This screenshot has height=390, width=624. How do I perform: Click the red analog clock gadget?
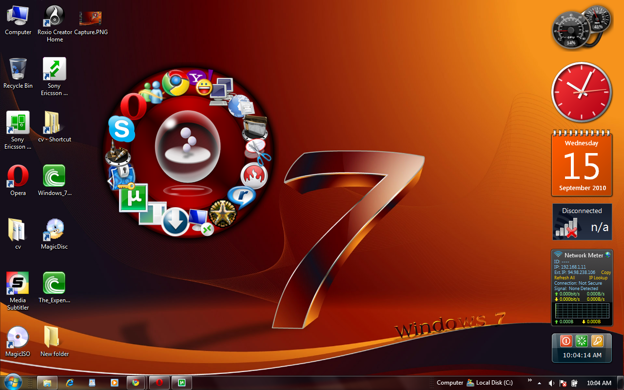click(x=581, y=92)
